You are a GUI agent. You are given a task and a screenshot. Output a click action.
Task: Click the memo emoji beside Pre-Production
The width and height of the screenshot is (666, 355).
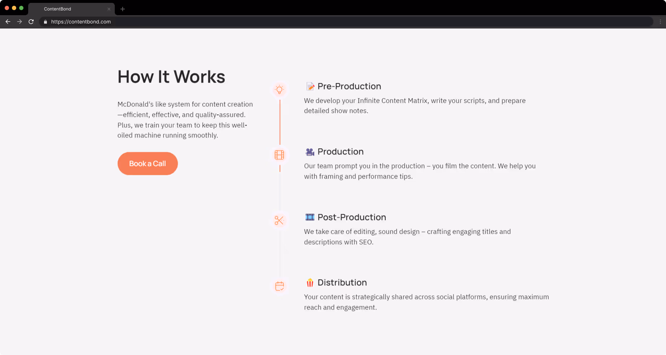point(310,86)
